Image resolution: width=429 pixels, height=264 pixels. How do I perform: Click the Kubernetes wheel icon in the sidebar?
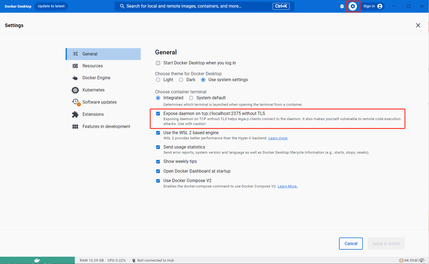(75, 90)
